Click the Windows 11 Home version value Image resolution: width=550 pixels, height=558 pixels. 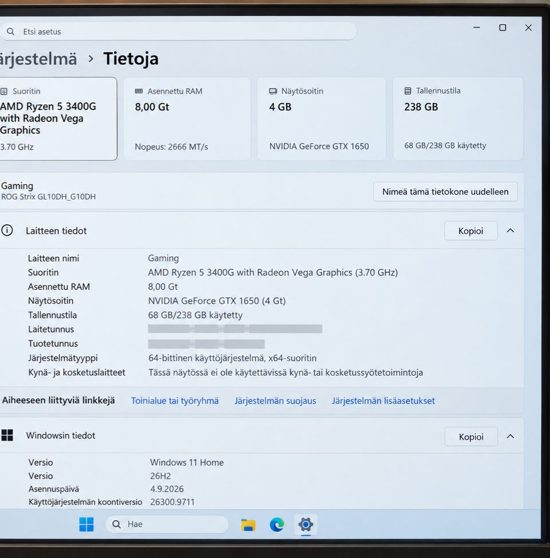(x=187, y=462)
